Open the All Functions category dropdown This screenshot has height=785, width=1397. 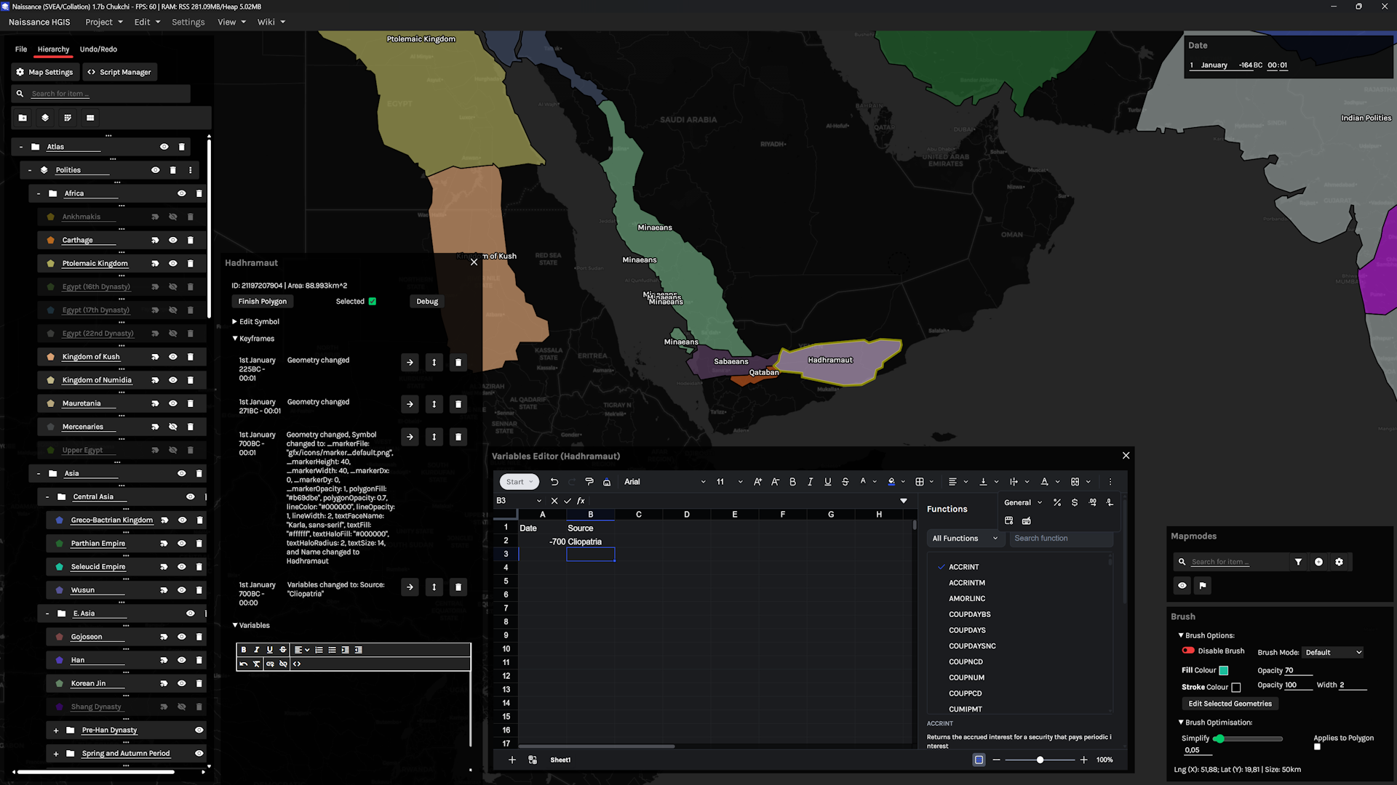pos(964,539)
